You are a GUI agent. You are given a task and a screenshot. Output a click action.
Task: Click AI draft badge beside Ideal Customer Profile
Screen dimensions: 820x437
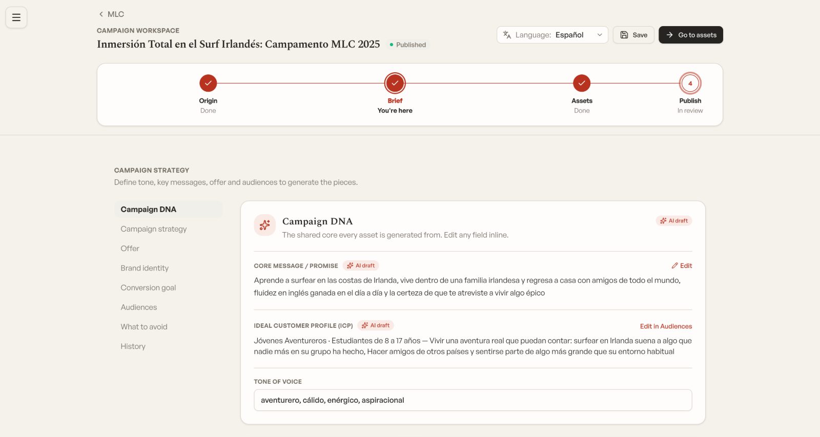pyautogui.click(x=376, y=325)
